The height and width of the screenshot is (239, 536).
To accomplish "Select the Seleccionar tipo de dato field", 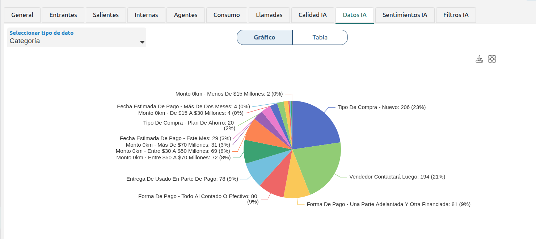I will (x=77, y=37).
